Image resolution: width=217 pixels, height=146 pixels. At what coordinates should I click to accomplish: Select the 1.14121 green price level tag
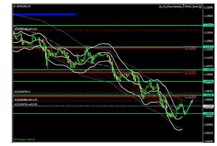pos(208,25)
